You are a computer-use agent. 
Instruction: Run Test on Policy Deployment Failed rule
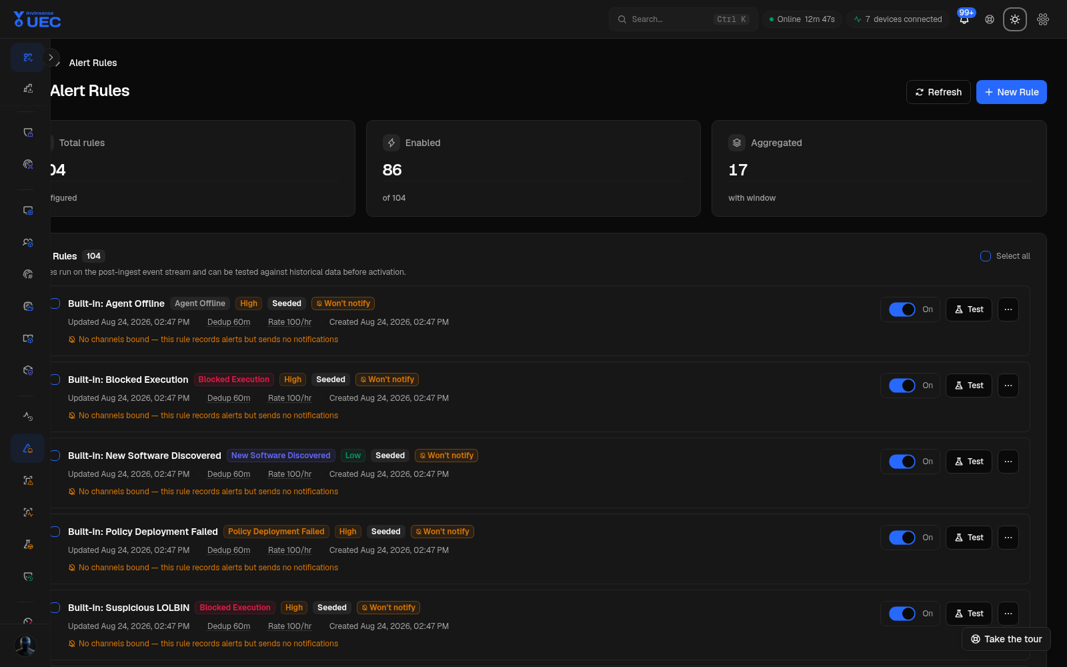(x=969, y=538)
